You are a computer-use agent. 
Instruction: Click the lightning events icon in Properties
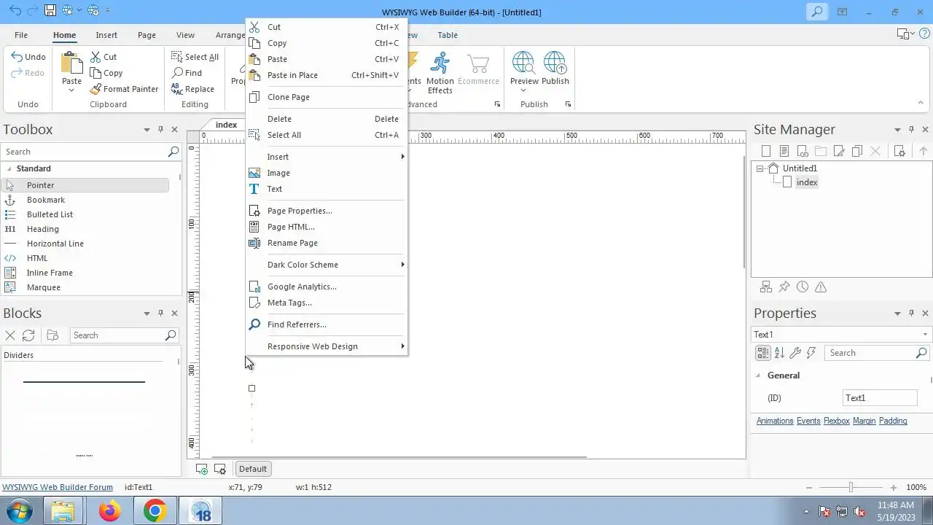(x=811, y=353)
